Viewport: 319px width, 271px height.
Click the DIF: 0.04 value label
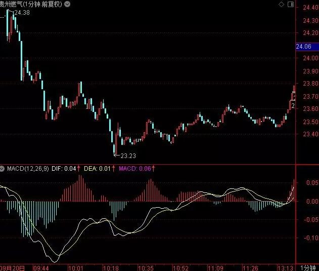point(64,169)
